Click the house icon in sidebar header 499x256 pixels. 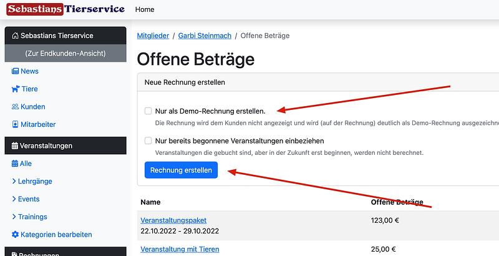[x=15, y=36]
